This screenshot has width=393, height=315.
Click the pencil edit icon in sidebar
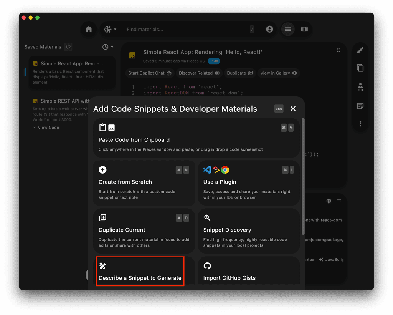tap(360, 50)
